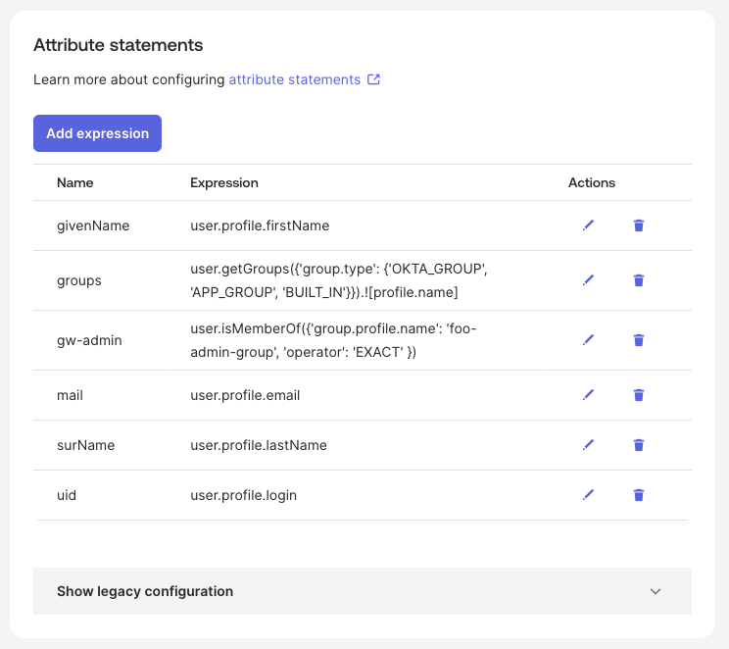Image resolution: width=729 pixels, height=649 pixels.
Task: Edit the uid attribute statement
Action: click(x=588, y=495)
